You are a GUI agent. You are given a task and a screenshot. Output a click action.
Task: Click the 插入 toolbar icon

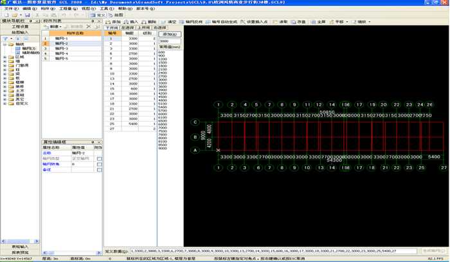click(131, 22)
